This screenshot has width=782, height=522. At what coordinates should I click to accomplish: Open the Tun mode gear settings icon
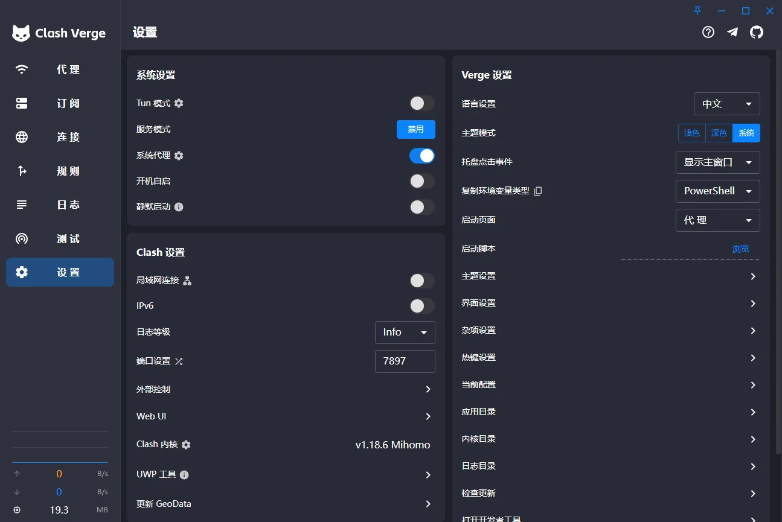coord(179,103)
